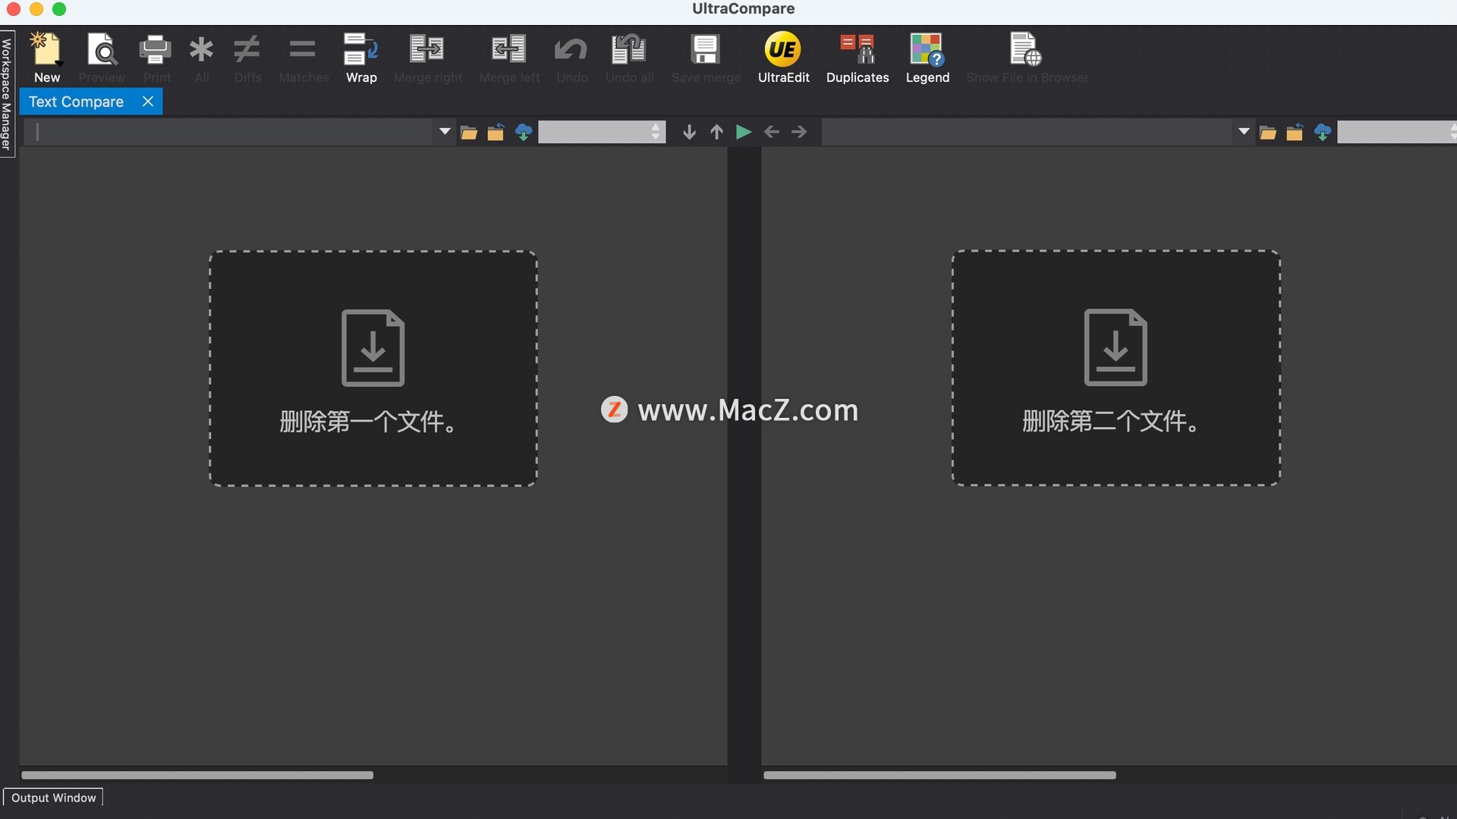Open right file from cloud icon
Screen dimensions: 1457x819
(1323, 132)
